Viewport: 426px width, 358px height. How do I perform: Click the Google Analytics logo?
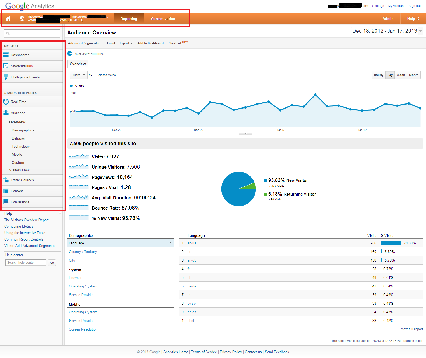click(x=30, y=6)
